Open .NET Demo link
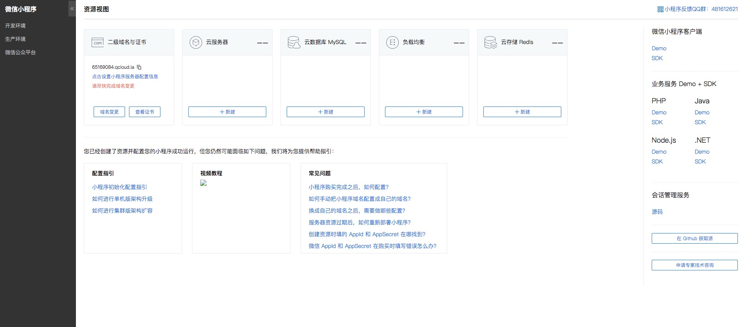The height and width of the screenshot is (327, 741). pos(702,152)
